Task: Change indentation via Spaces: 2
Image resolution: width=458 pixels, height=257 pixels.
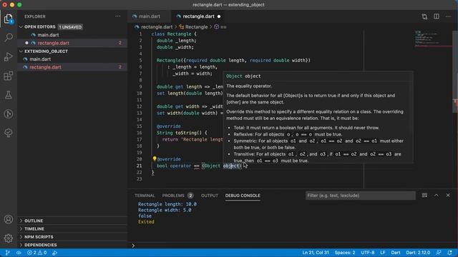Action: tap(345, 253)
